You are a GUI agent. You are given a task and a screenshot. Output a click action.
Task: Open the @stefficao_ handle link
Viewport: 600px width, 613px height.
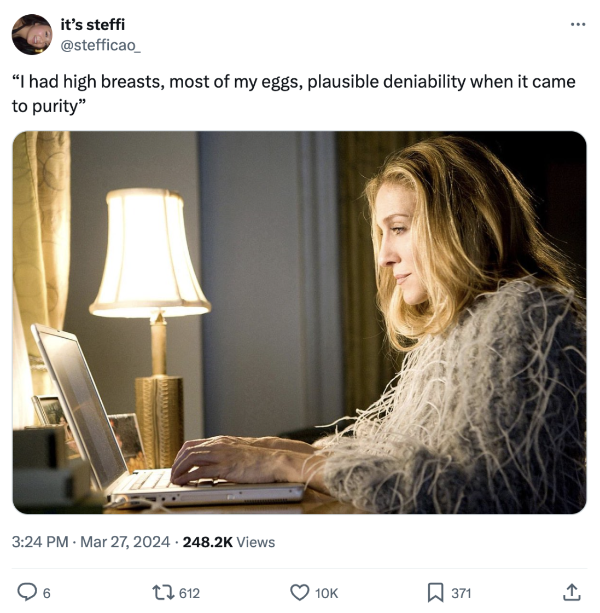(100, 45)
